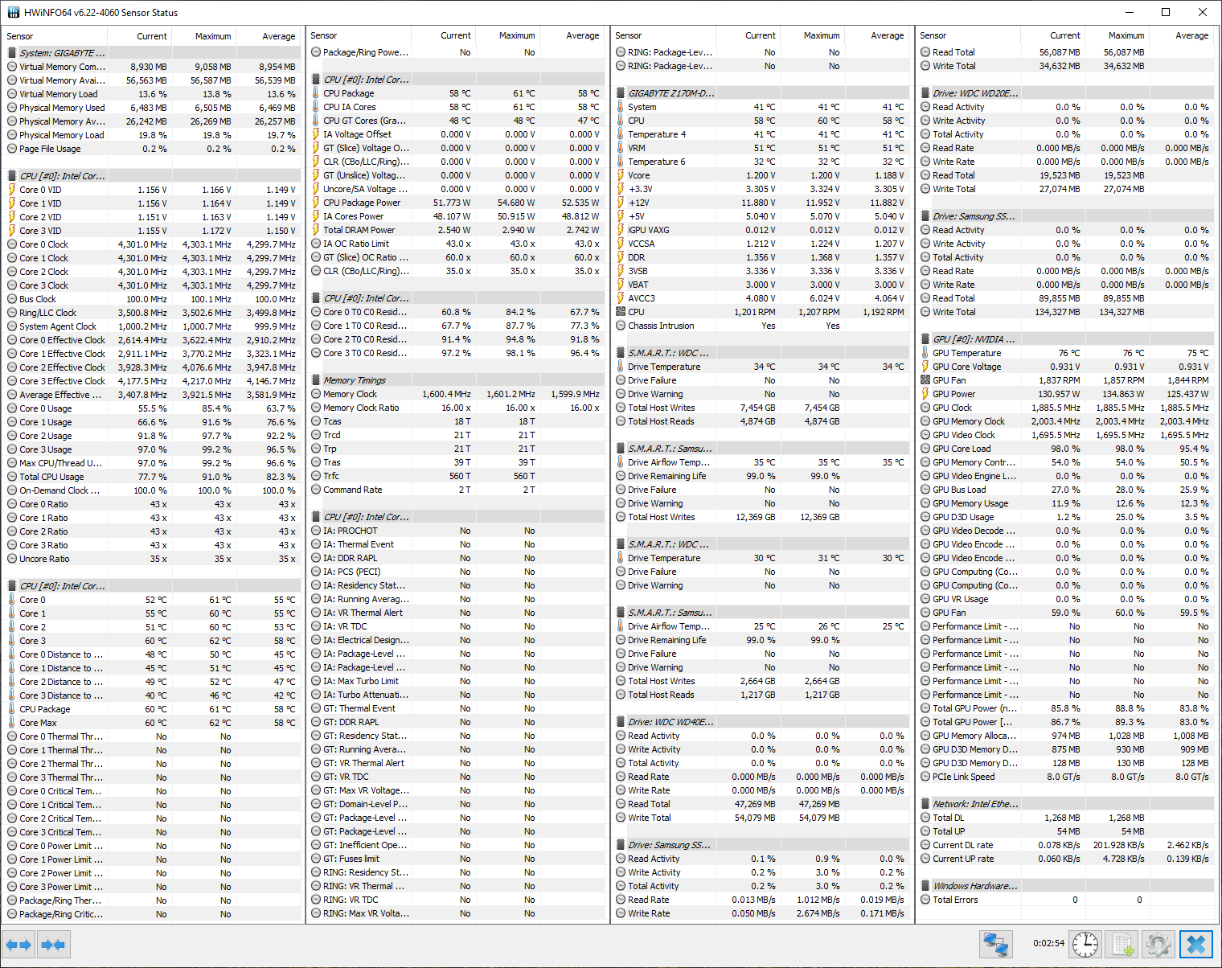Select the Total DL row
This screenshot has height=968, width=1222.
point(1066,818)
